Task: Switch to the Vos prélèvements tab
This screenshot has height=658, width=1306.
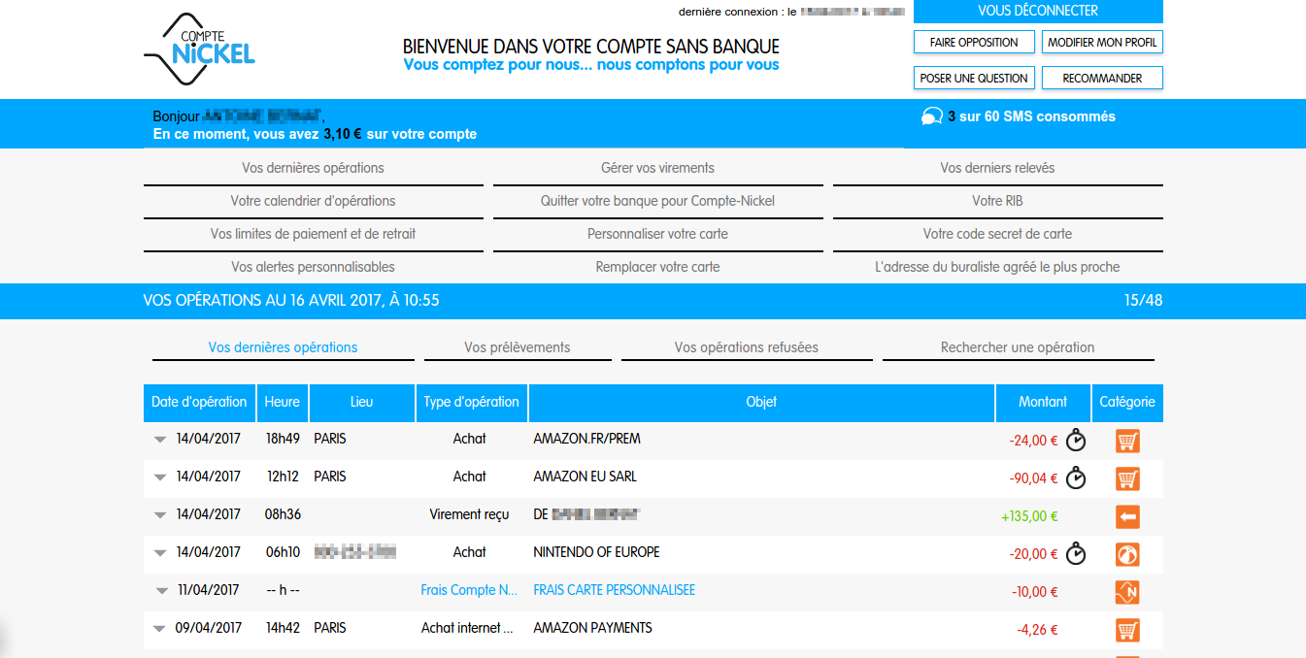Action: point(518,347)
